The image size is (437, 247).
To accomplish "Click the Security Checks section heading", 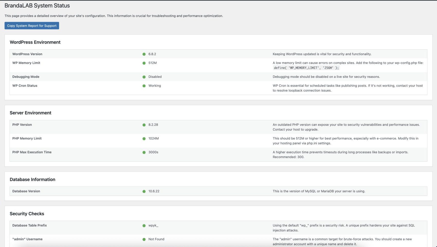I will tap(27, 214).
